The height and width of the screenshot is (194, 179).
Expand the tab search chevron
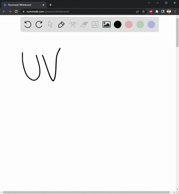(149, 3)
